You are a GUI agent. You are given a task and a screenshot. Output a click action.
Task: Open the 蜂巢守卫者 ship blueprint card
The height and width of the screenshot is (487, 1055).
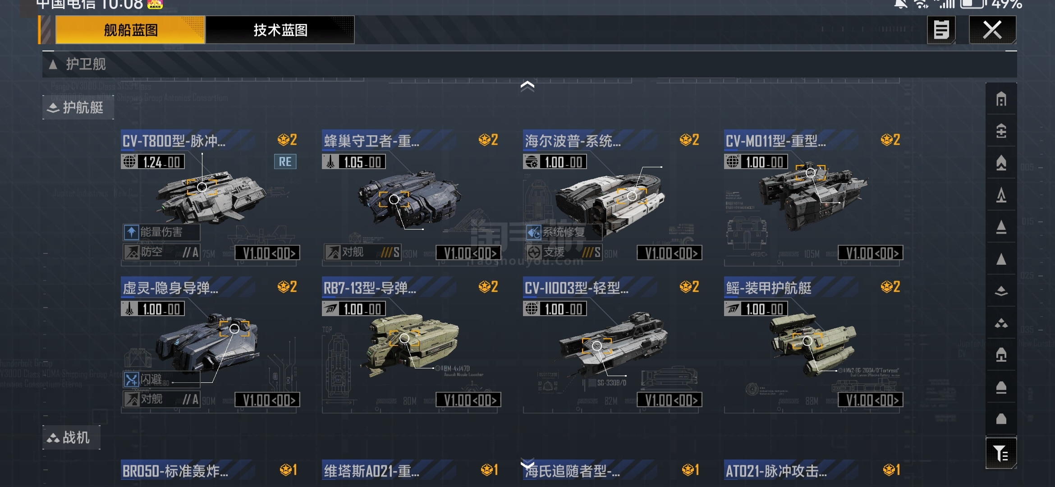411,197
